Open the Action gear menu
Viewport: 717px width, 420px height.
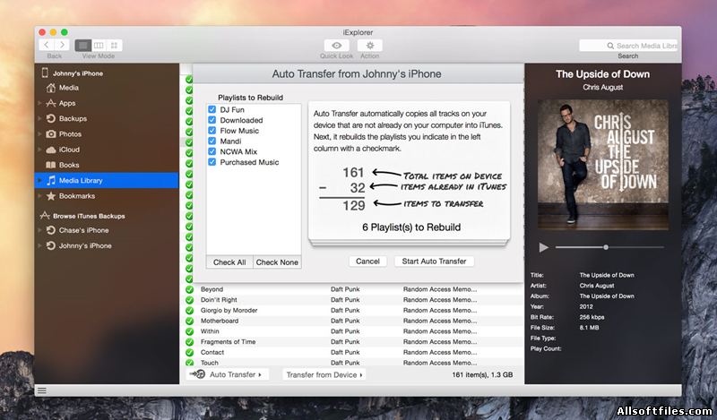coord(369,45)
